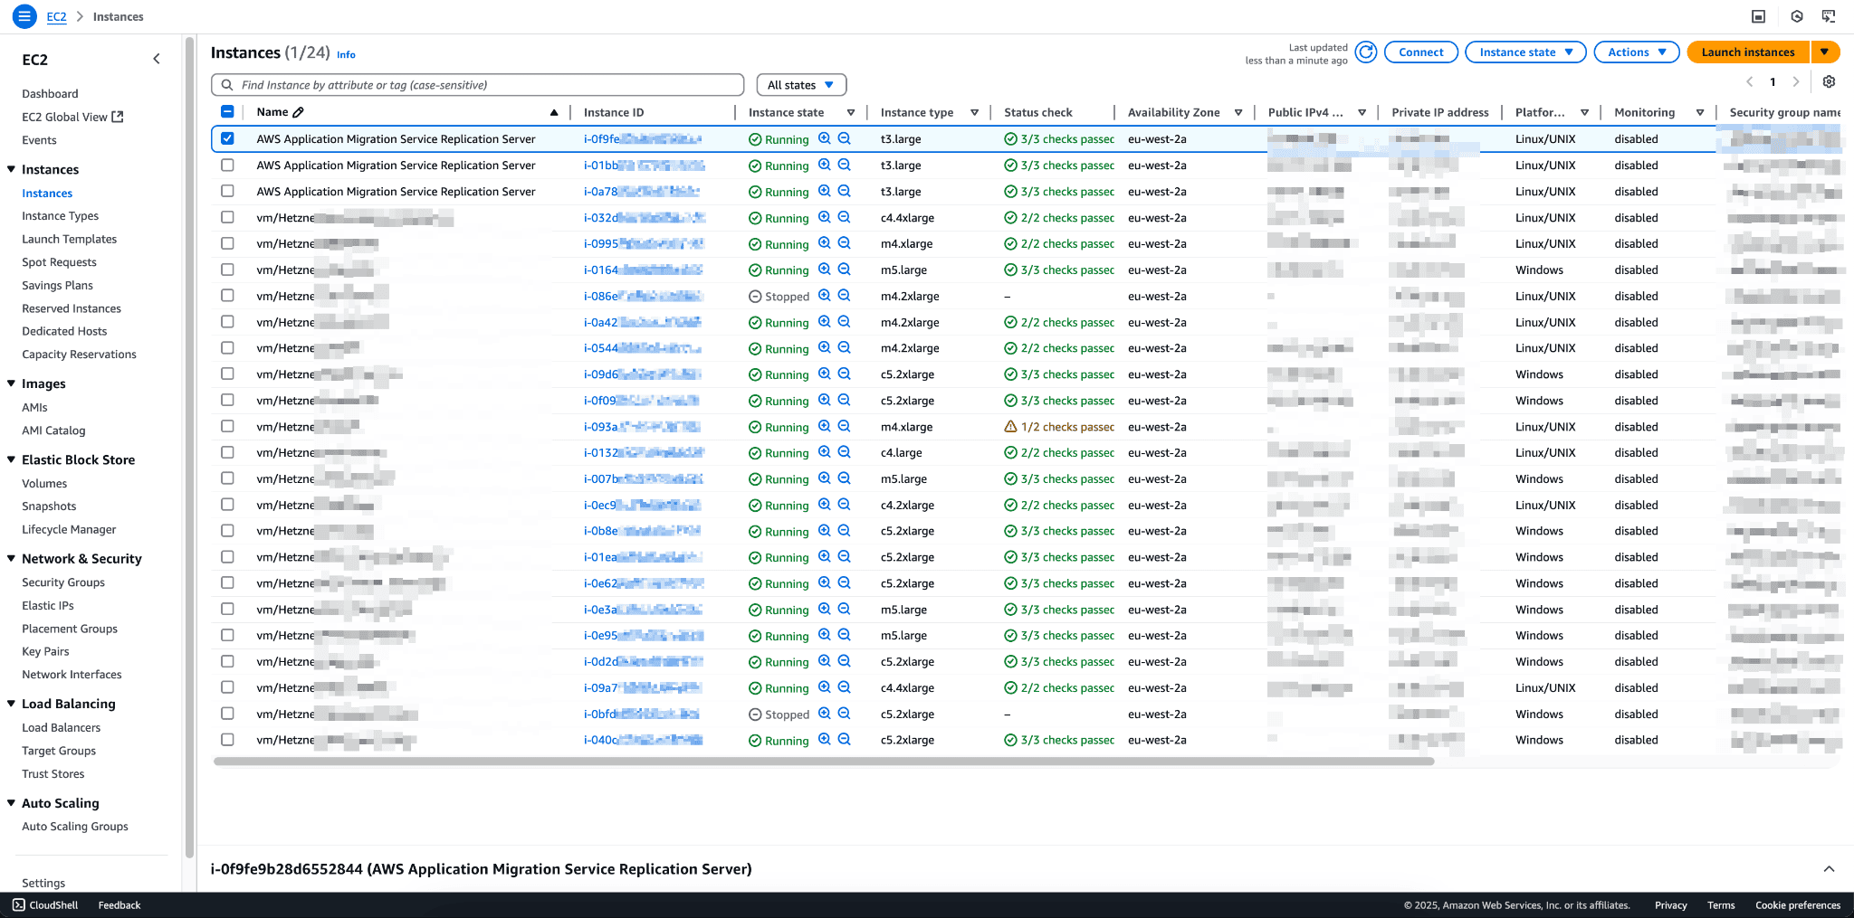This screenshot has width=1854, height=918.
Task: Collapse the Instances section in sidebar
Action: [x=11, y=169]
